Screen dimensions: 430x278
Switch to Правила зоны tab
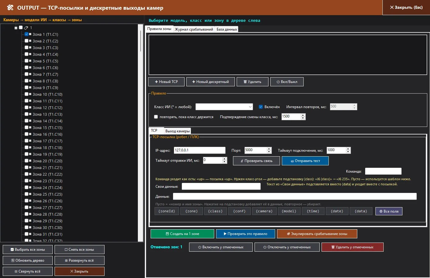click(159, 29)
